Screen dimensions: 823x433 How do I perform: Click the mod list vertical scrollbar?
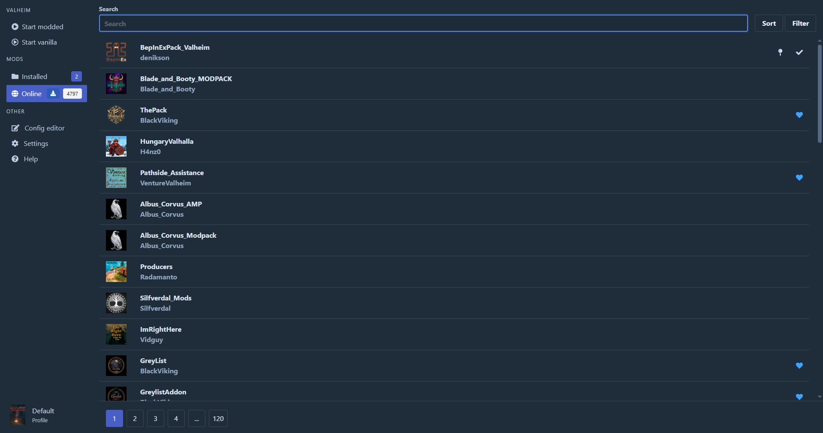[820, 94]
